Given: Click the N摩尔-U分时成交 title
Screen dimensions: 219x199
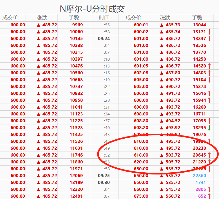Looking at the screenshot, I should click(x=92, y=9).
